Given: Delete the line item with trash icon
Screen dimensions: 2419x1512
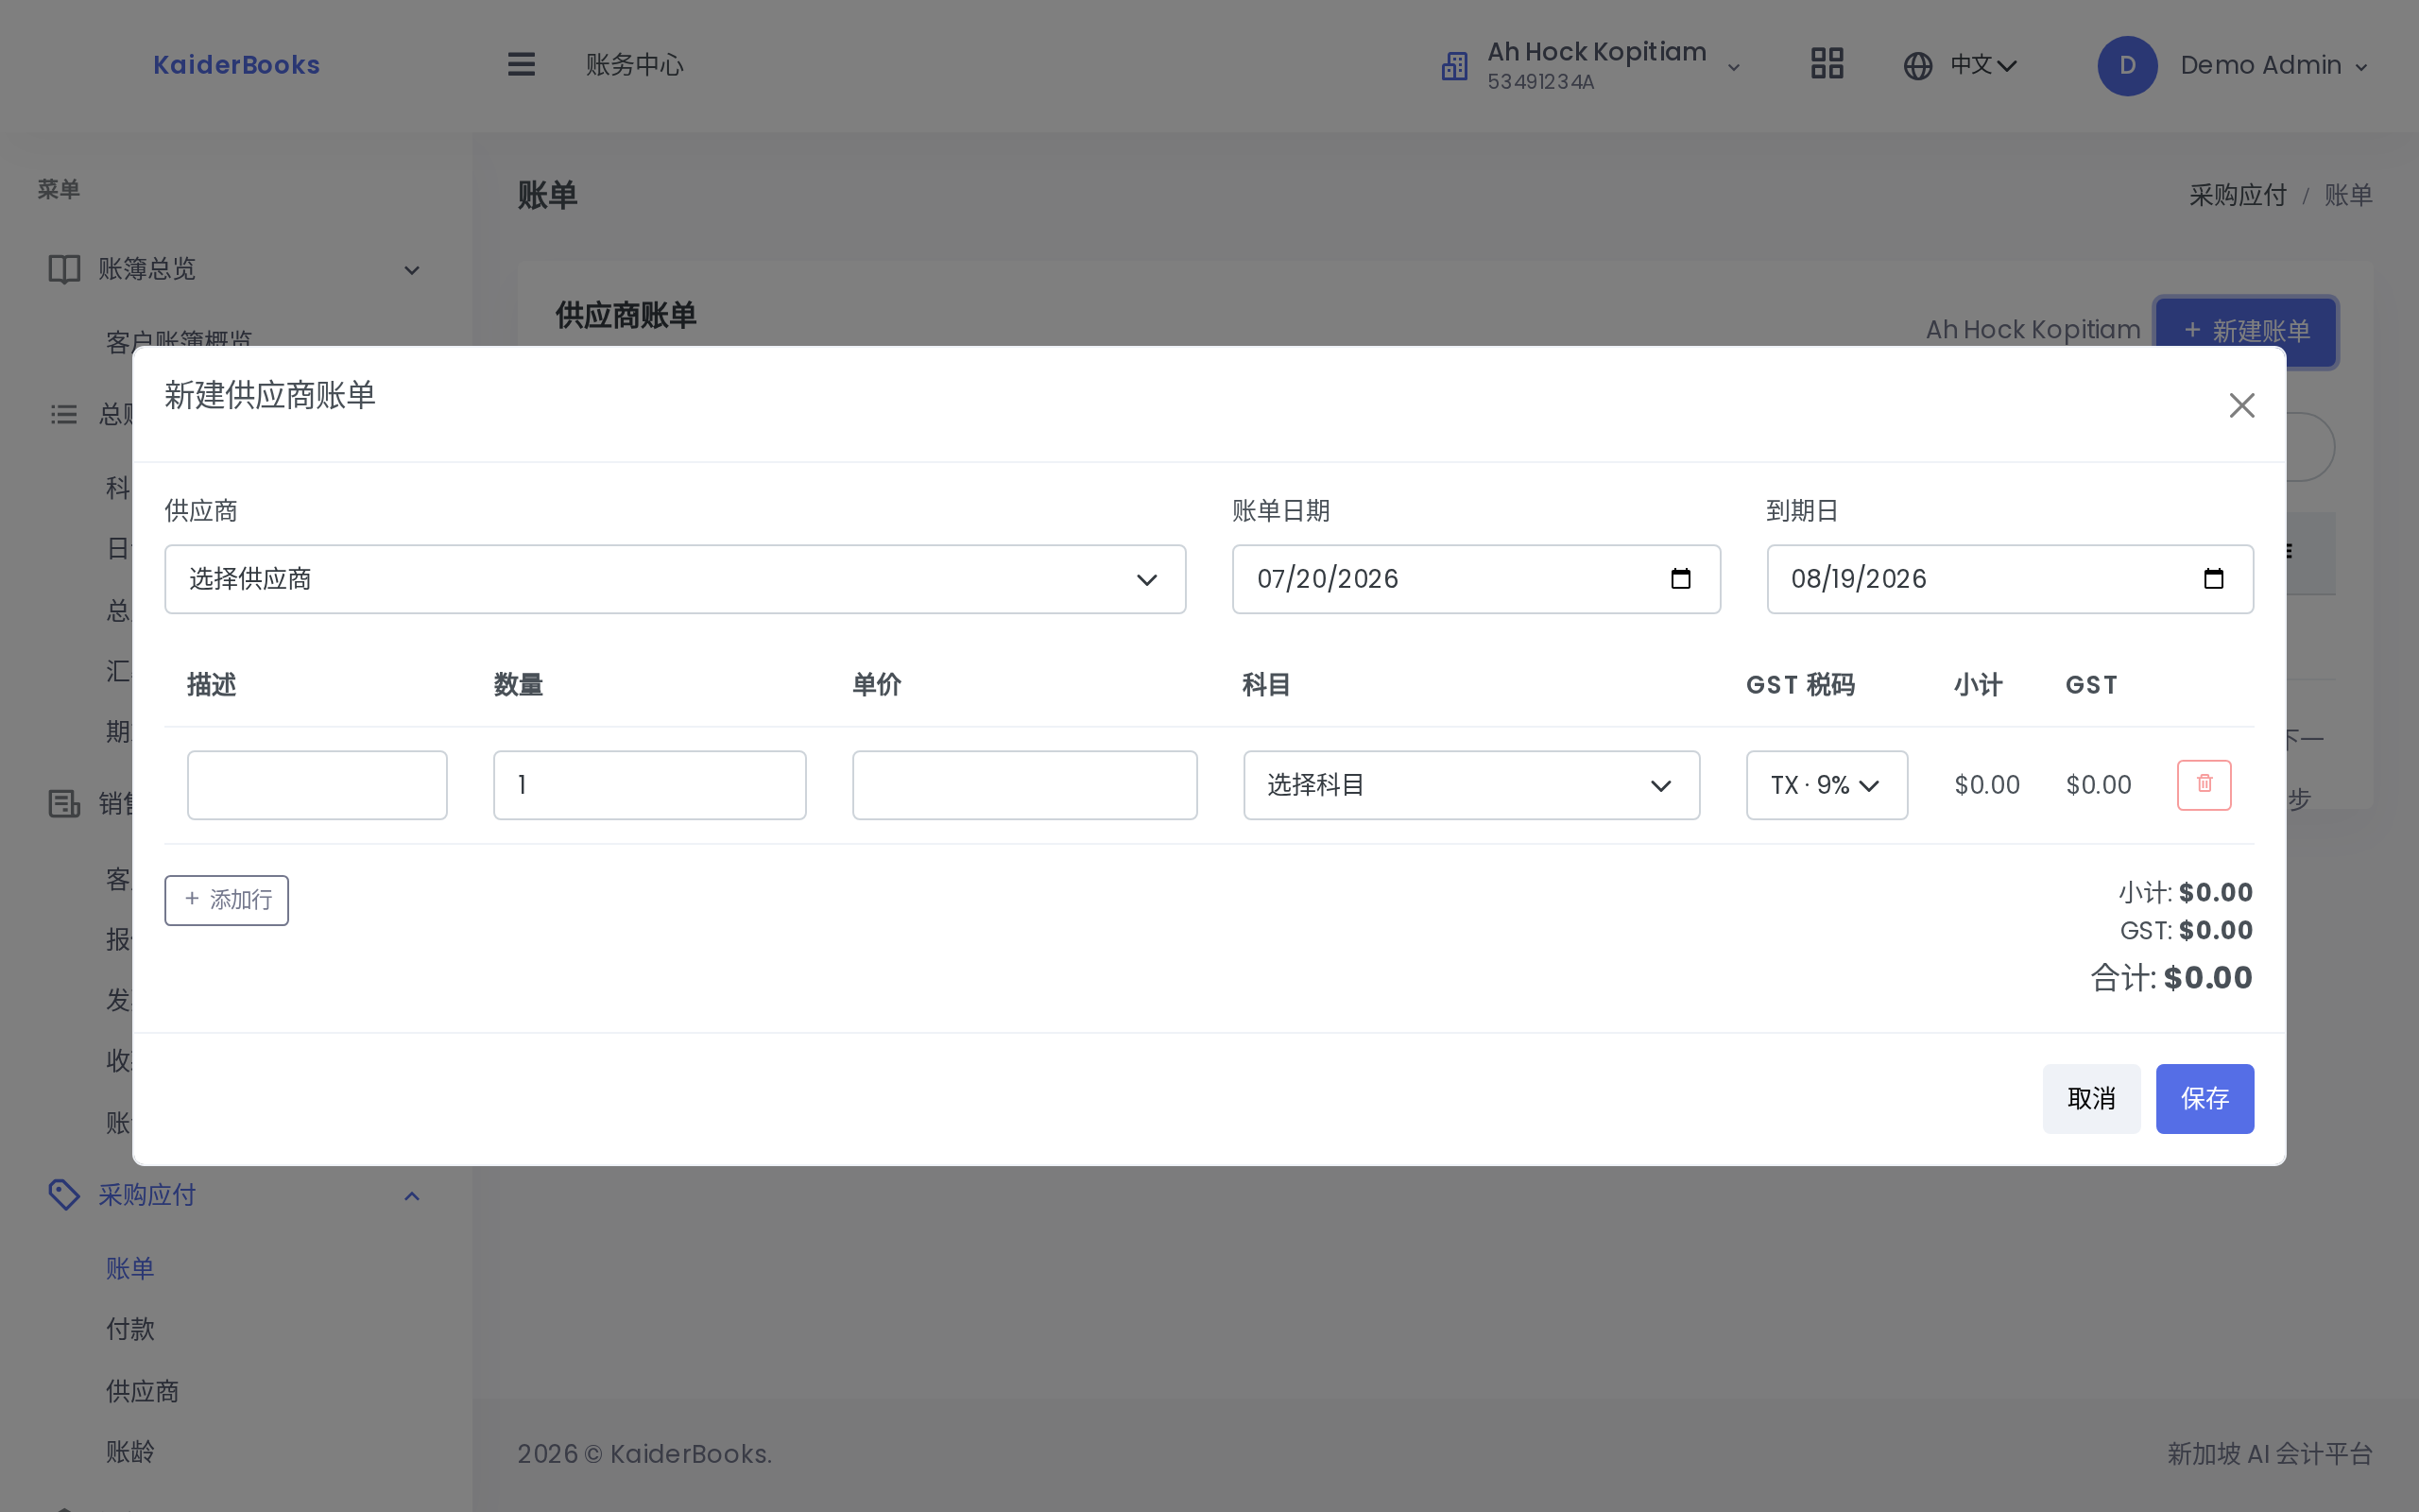Looking at the screenshot, I should [2205, 785].
